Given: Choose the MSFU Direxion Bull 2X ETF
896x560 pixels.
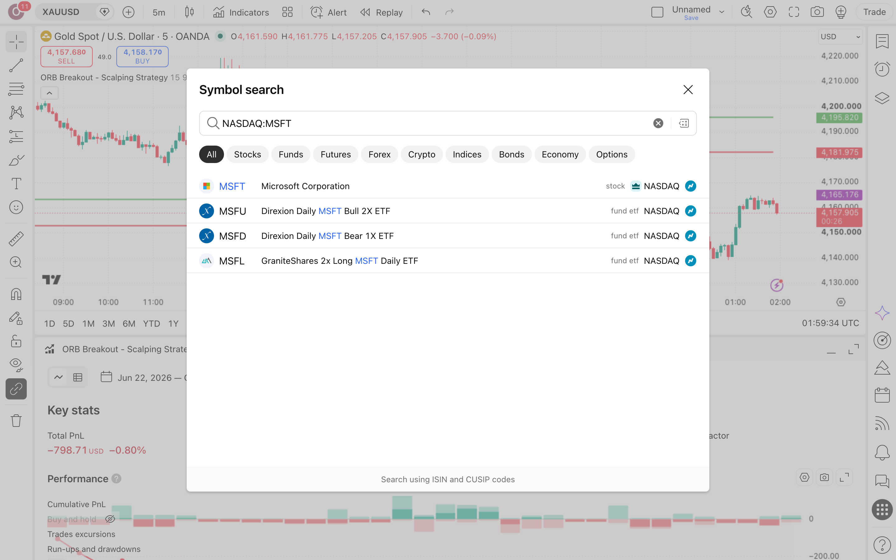Looking at the screenshot, I should point(448,211).
